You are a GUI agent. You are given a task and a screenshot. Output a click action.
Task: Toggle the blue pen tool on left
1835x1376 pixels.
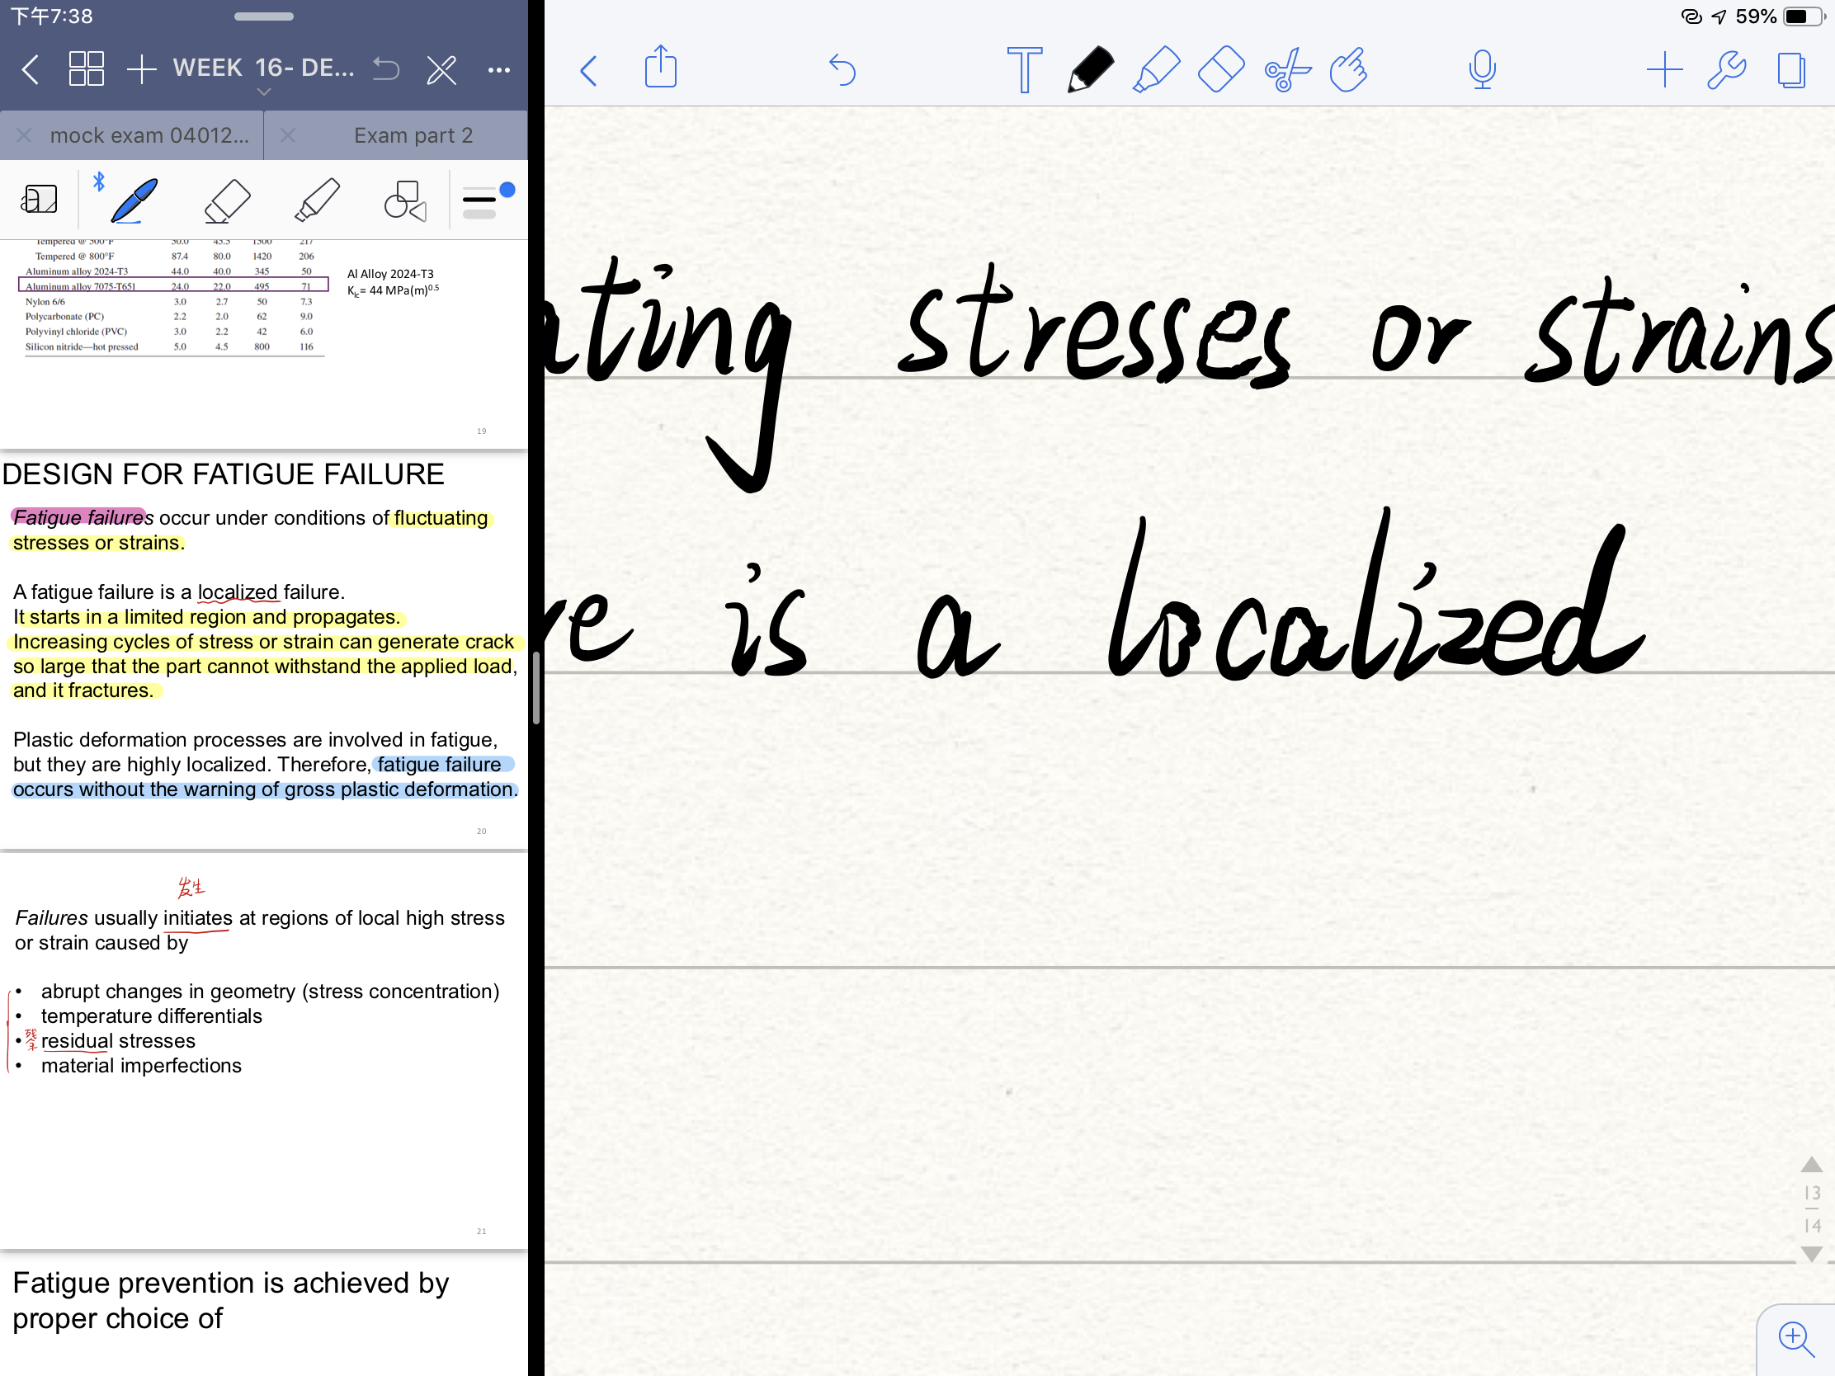tap(134, 200)
